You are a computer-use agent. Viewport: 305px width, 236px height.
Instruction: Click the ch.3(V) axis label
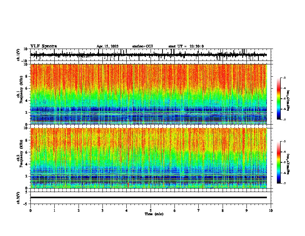18,198
